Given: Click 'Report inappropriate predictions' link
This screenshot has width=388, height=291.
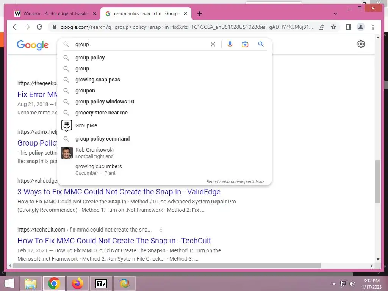Looking at the screenshot, I should click(x=235, y=181).
